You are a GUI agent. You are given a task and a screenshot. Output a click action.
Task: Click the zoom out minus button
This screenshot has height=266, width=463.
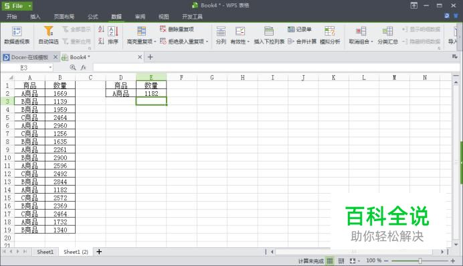[386, 261]
